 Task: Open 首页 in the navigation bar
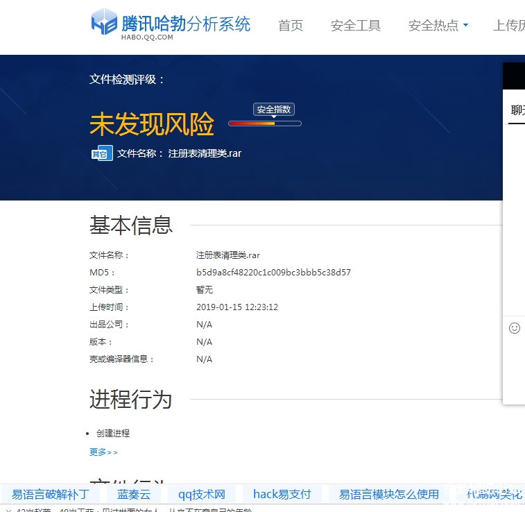pyautogui.click(x=291, y=26)
